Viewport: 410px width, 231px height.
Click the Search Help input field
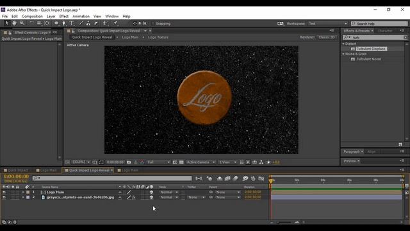pos(379,24)
